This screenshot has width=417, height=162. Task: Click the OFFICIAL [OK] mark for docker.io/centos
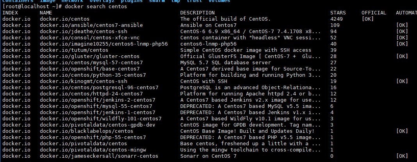(x=367, y=19)
